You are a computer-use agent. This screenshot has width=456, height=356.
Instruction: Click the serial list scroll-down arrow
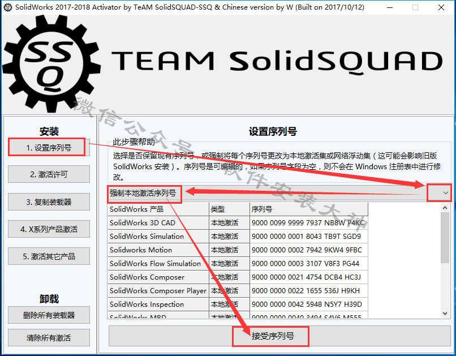tap(445, 313)
